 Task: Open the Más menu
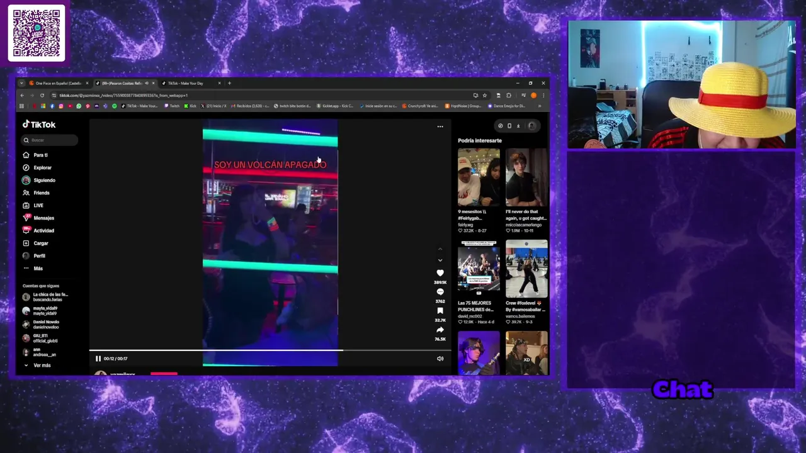click(33, 268)
